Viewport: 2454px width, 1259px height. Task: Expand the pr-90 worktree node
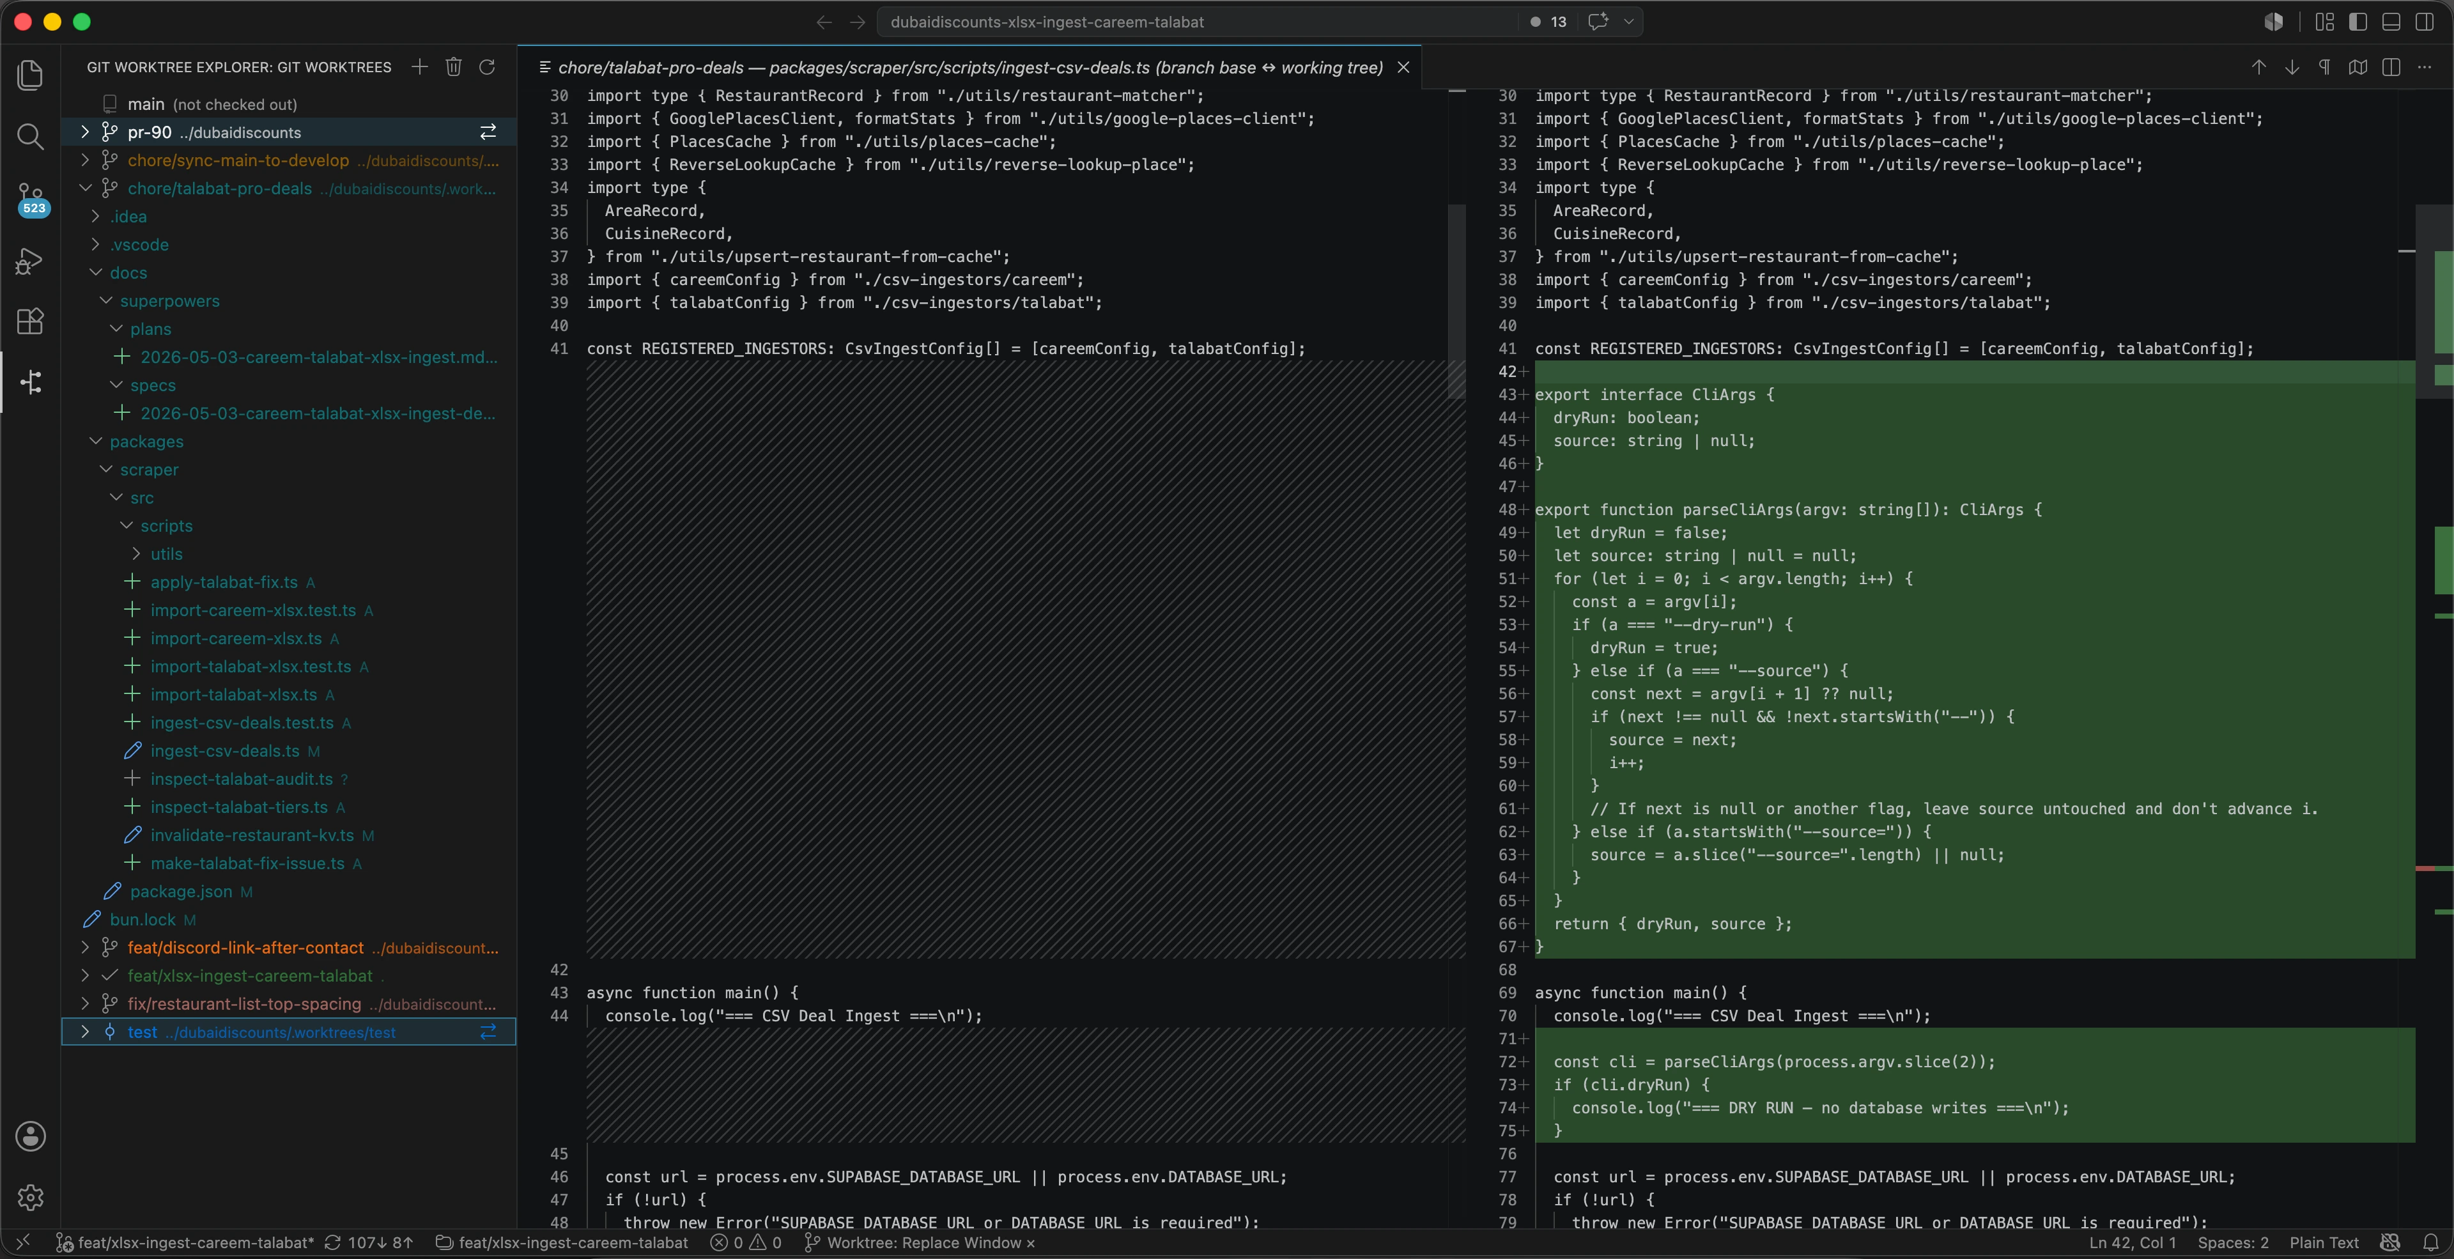[85, 132]
